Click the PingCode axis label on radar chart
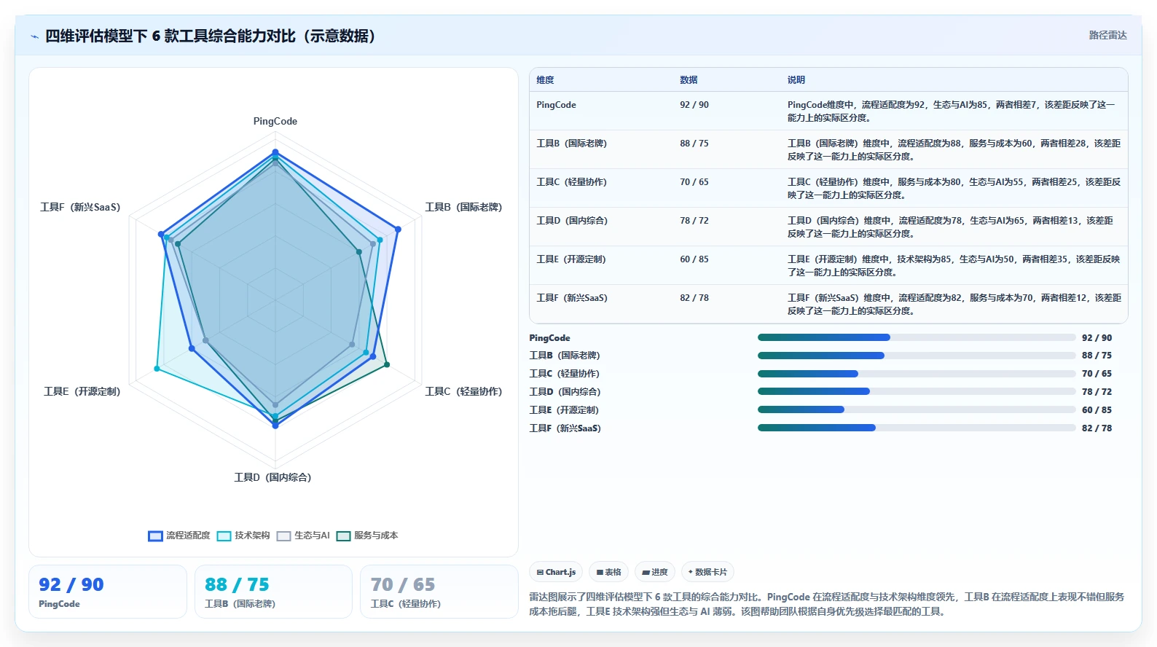This screenshot has height=647, width=1157. coord(275,121)
